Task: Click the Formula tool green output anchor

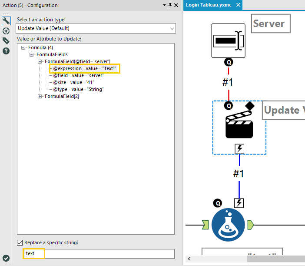Action: pyautogui.click(x=251, y=225)
